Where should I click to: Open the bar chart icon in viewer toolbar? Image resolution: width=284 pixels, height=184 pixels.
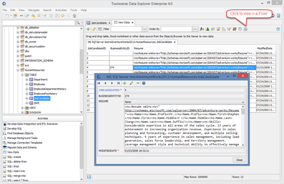(x=207, y=29)
